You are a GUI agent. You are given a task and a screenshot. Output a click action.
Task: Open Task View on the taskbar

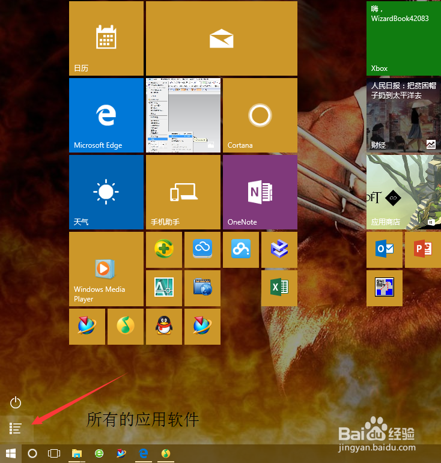(54, 453)
